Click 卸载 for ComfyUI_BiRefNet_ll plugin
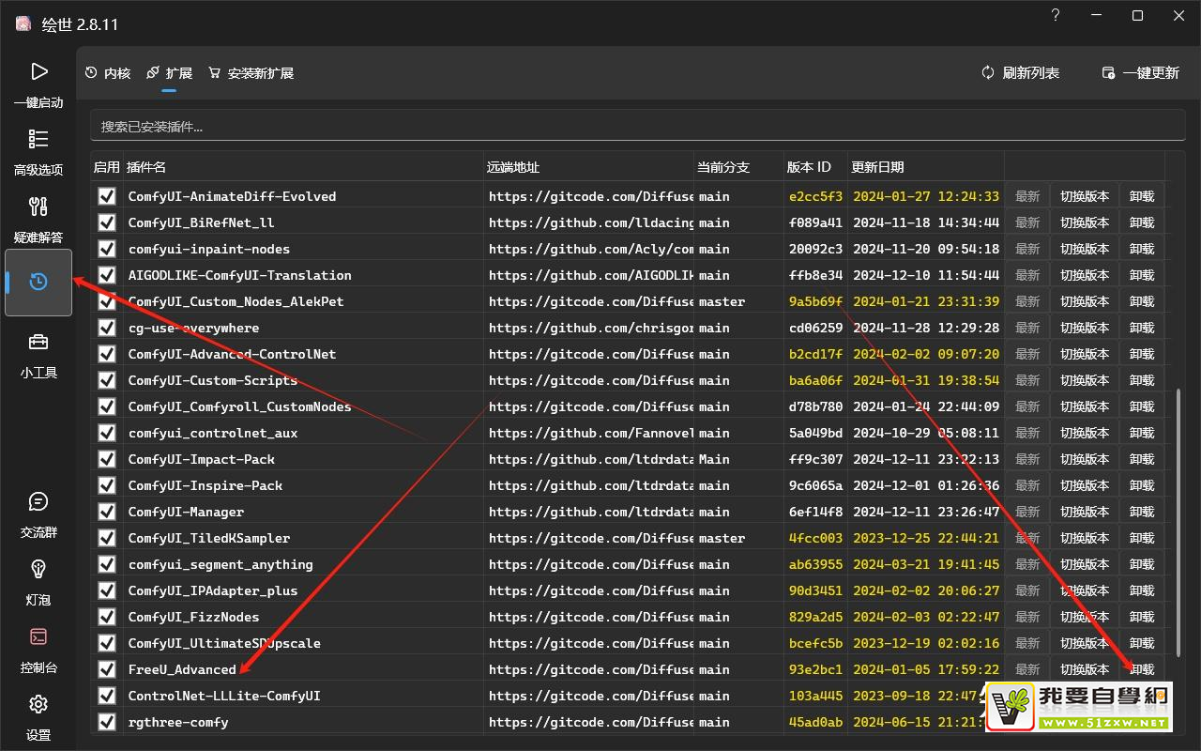The height and width of the screenshot is (751, 1201). 1141,222
